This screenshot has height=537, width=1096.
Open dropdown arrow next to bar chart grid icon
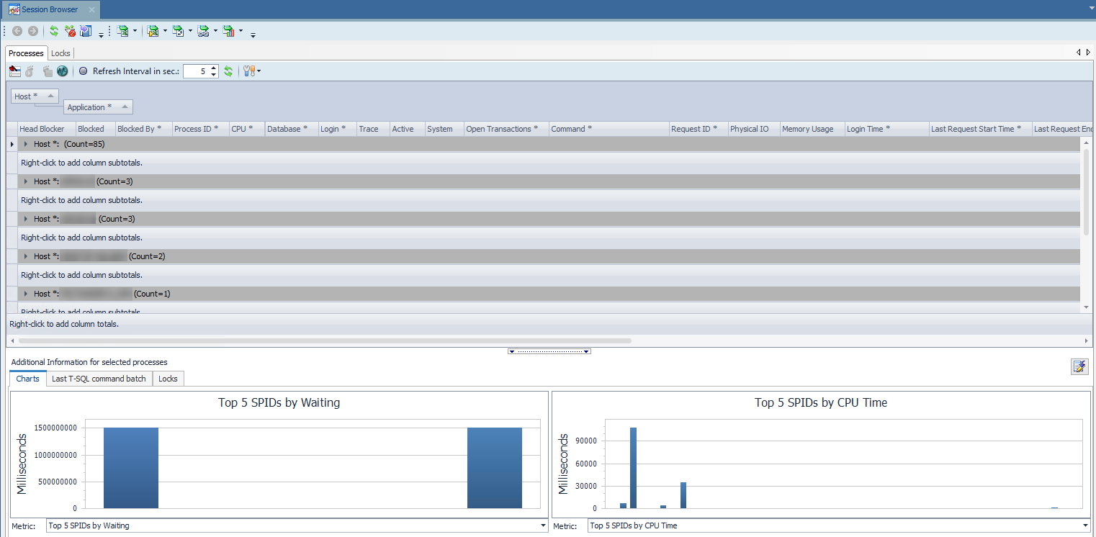(x=241, y=31)
